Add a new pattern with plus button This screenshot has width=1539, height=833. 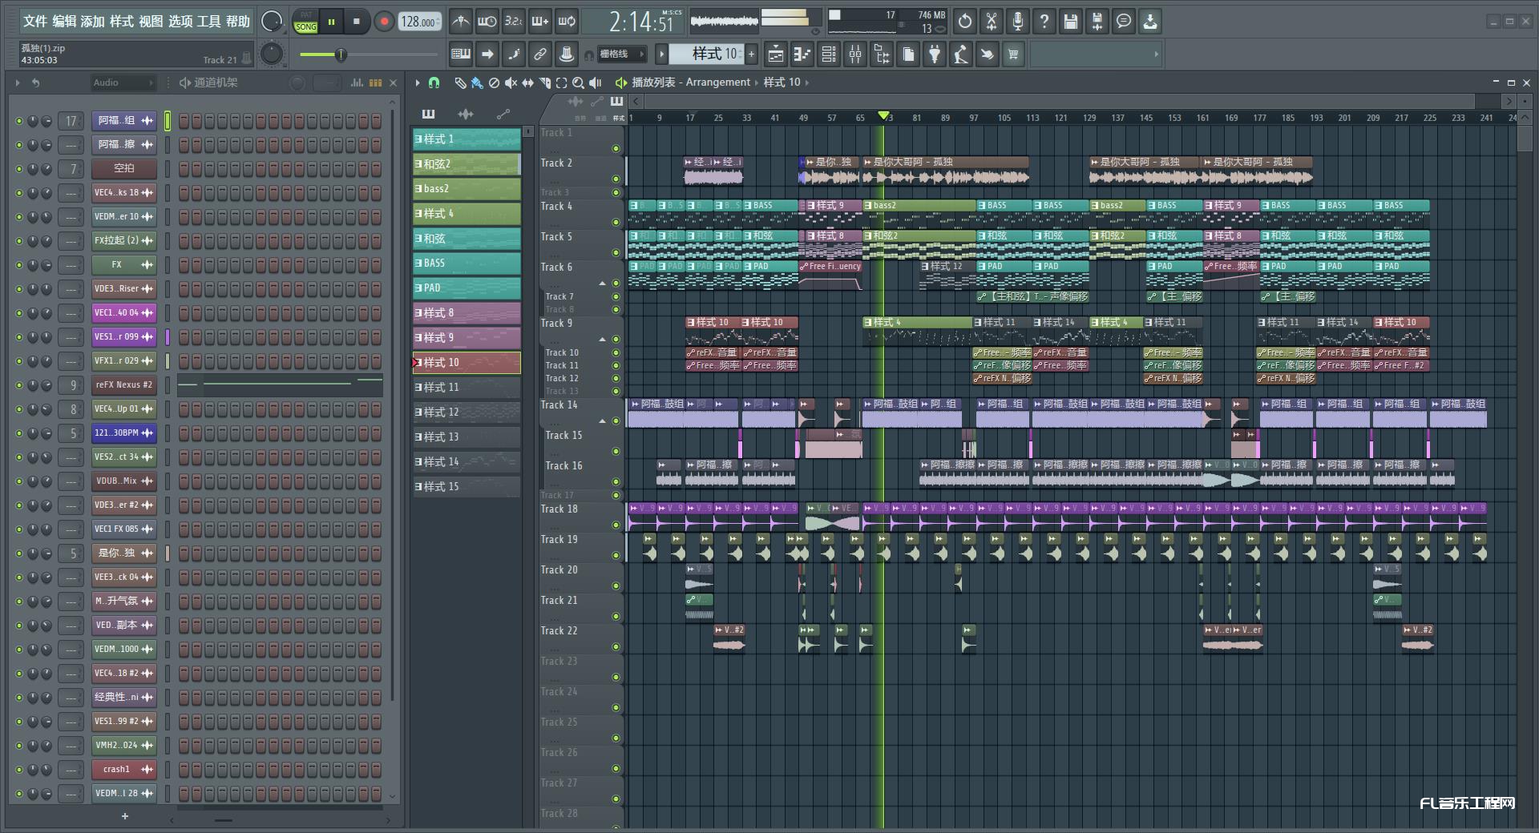(x=751, y=54)
